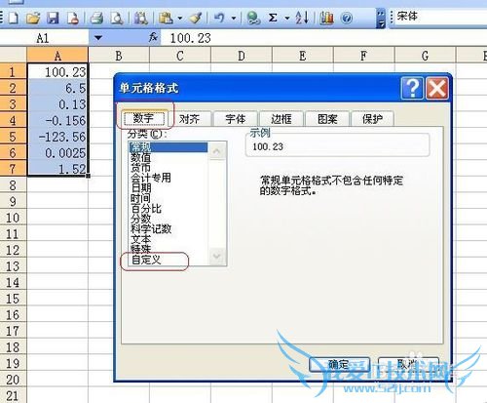
Task: Open a file with the folder icon
Action: click(33, 18)
